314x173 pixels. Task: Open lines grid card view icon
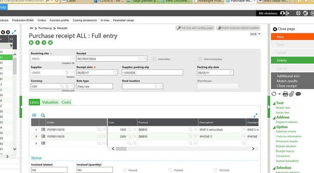[34, 115]
